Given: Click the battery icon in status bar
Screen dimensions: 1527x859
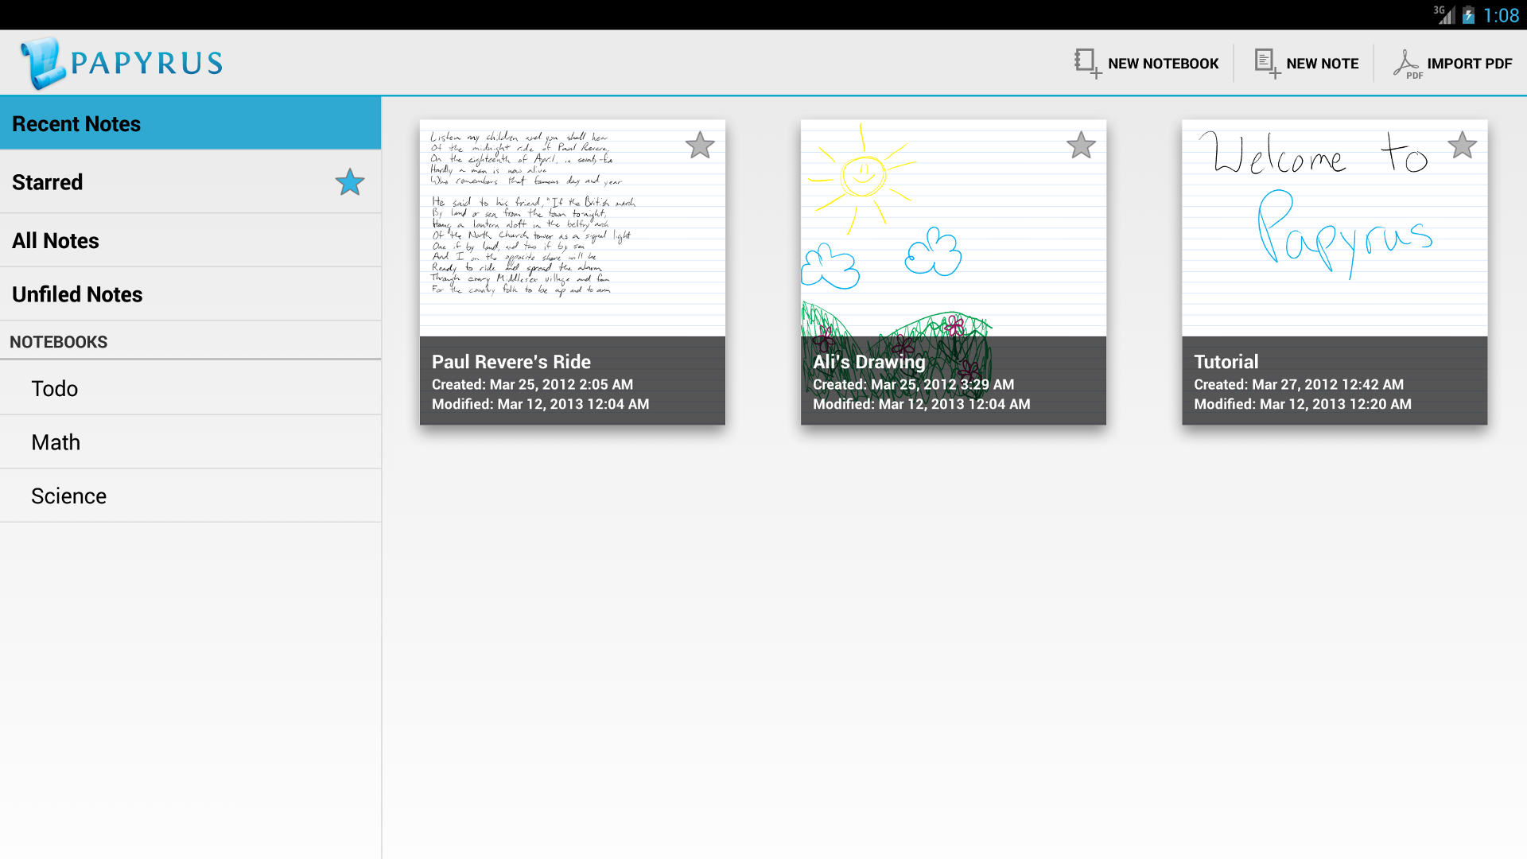Looking at the screenshot, I should (1468, 15).
